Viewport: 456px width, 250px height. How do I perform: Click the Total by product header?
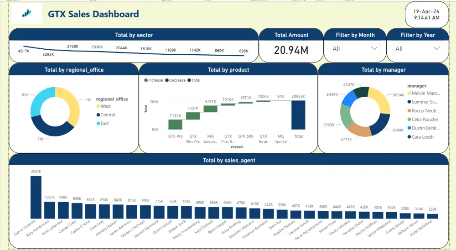pos(228,70)
